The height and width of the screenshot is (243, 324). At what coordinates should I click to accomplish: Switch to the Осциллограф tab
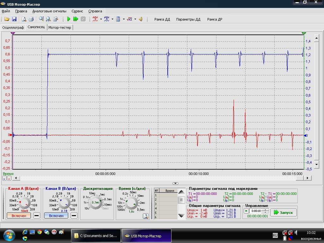click(x=13, y=28)
